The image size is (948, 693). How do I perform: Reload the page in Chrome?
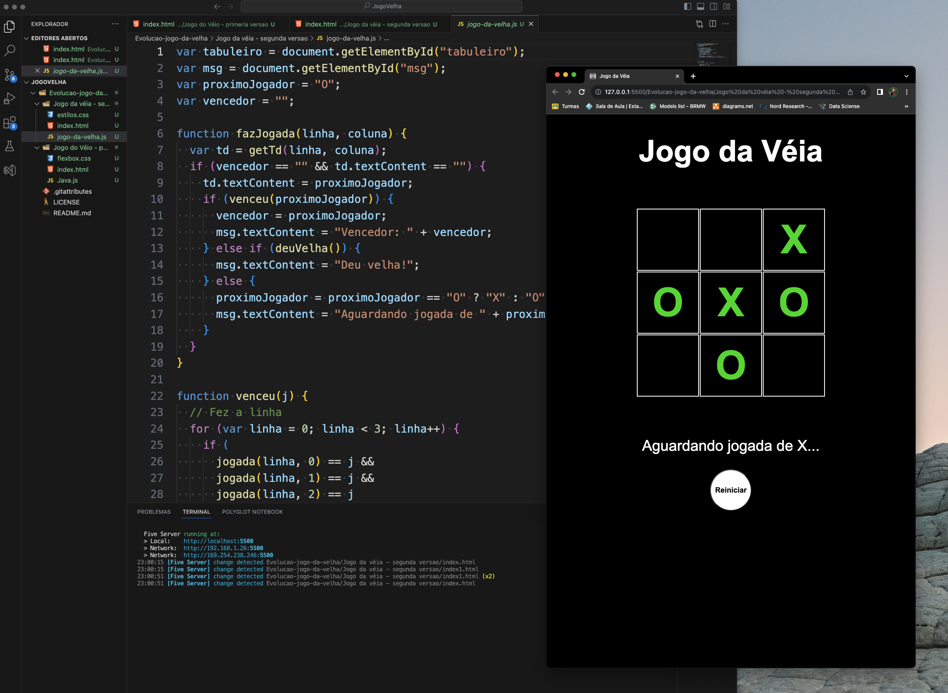tap(581, 92)
